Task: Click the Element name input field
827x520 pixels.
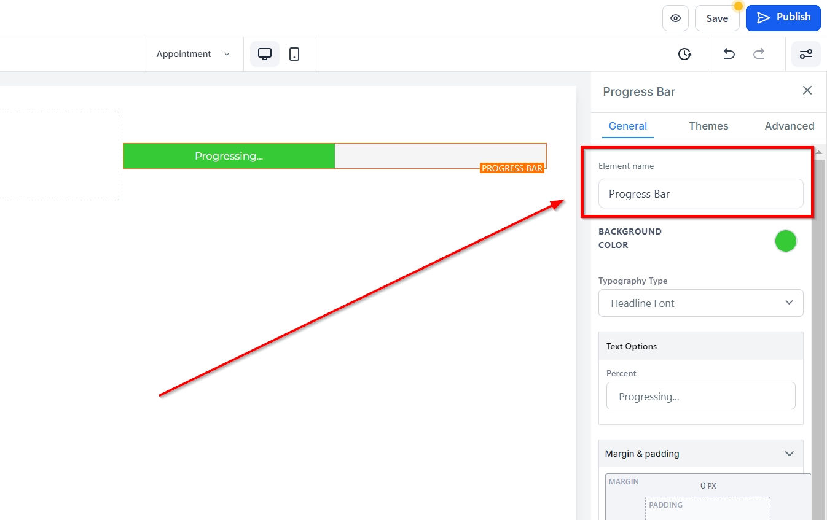Action: click(x=700, y=194)
